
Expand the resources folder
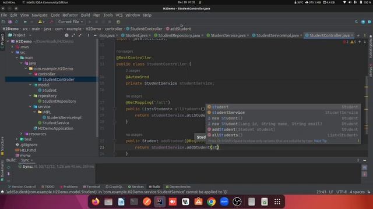[x=21, y=134]
